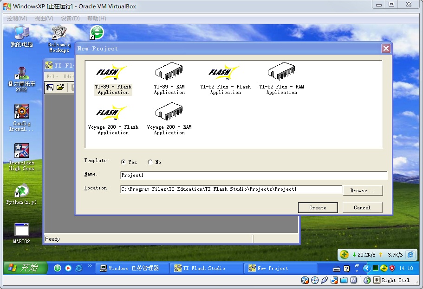Cancel the New Project dialog
The image size is (423, 289).
click(x=362, y=208)
